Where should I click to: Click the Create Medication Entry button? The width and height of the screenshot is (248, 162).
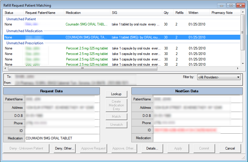pos(116,105)
